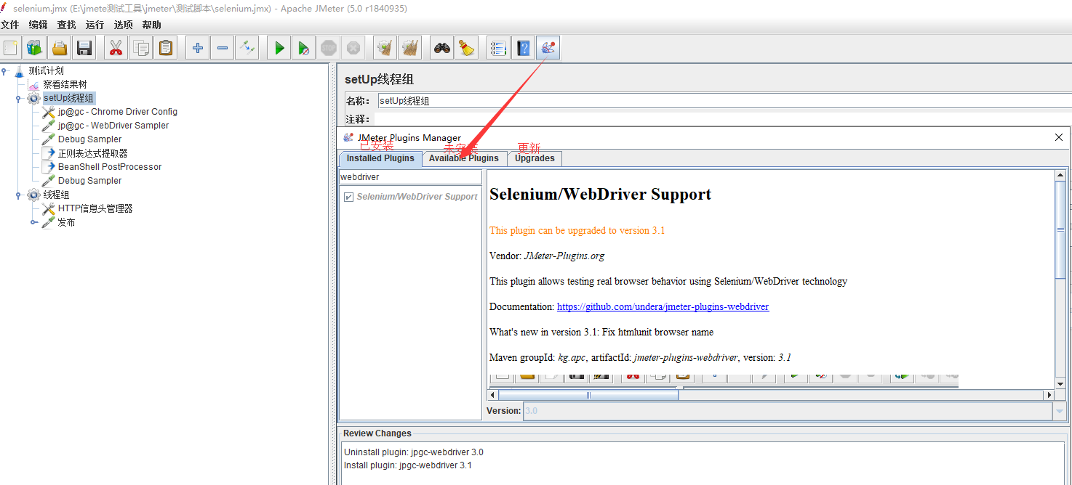This screenshot has width=1072, height=485.
Task: Close the JMeter Plugins Manager dialog
Action: [x=1059, y=137]
